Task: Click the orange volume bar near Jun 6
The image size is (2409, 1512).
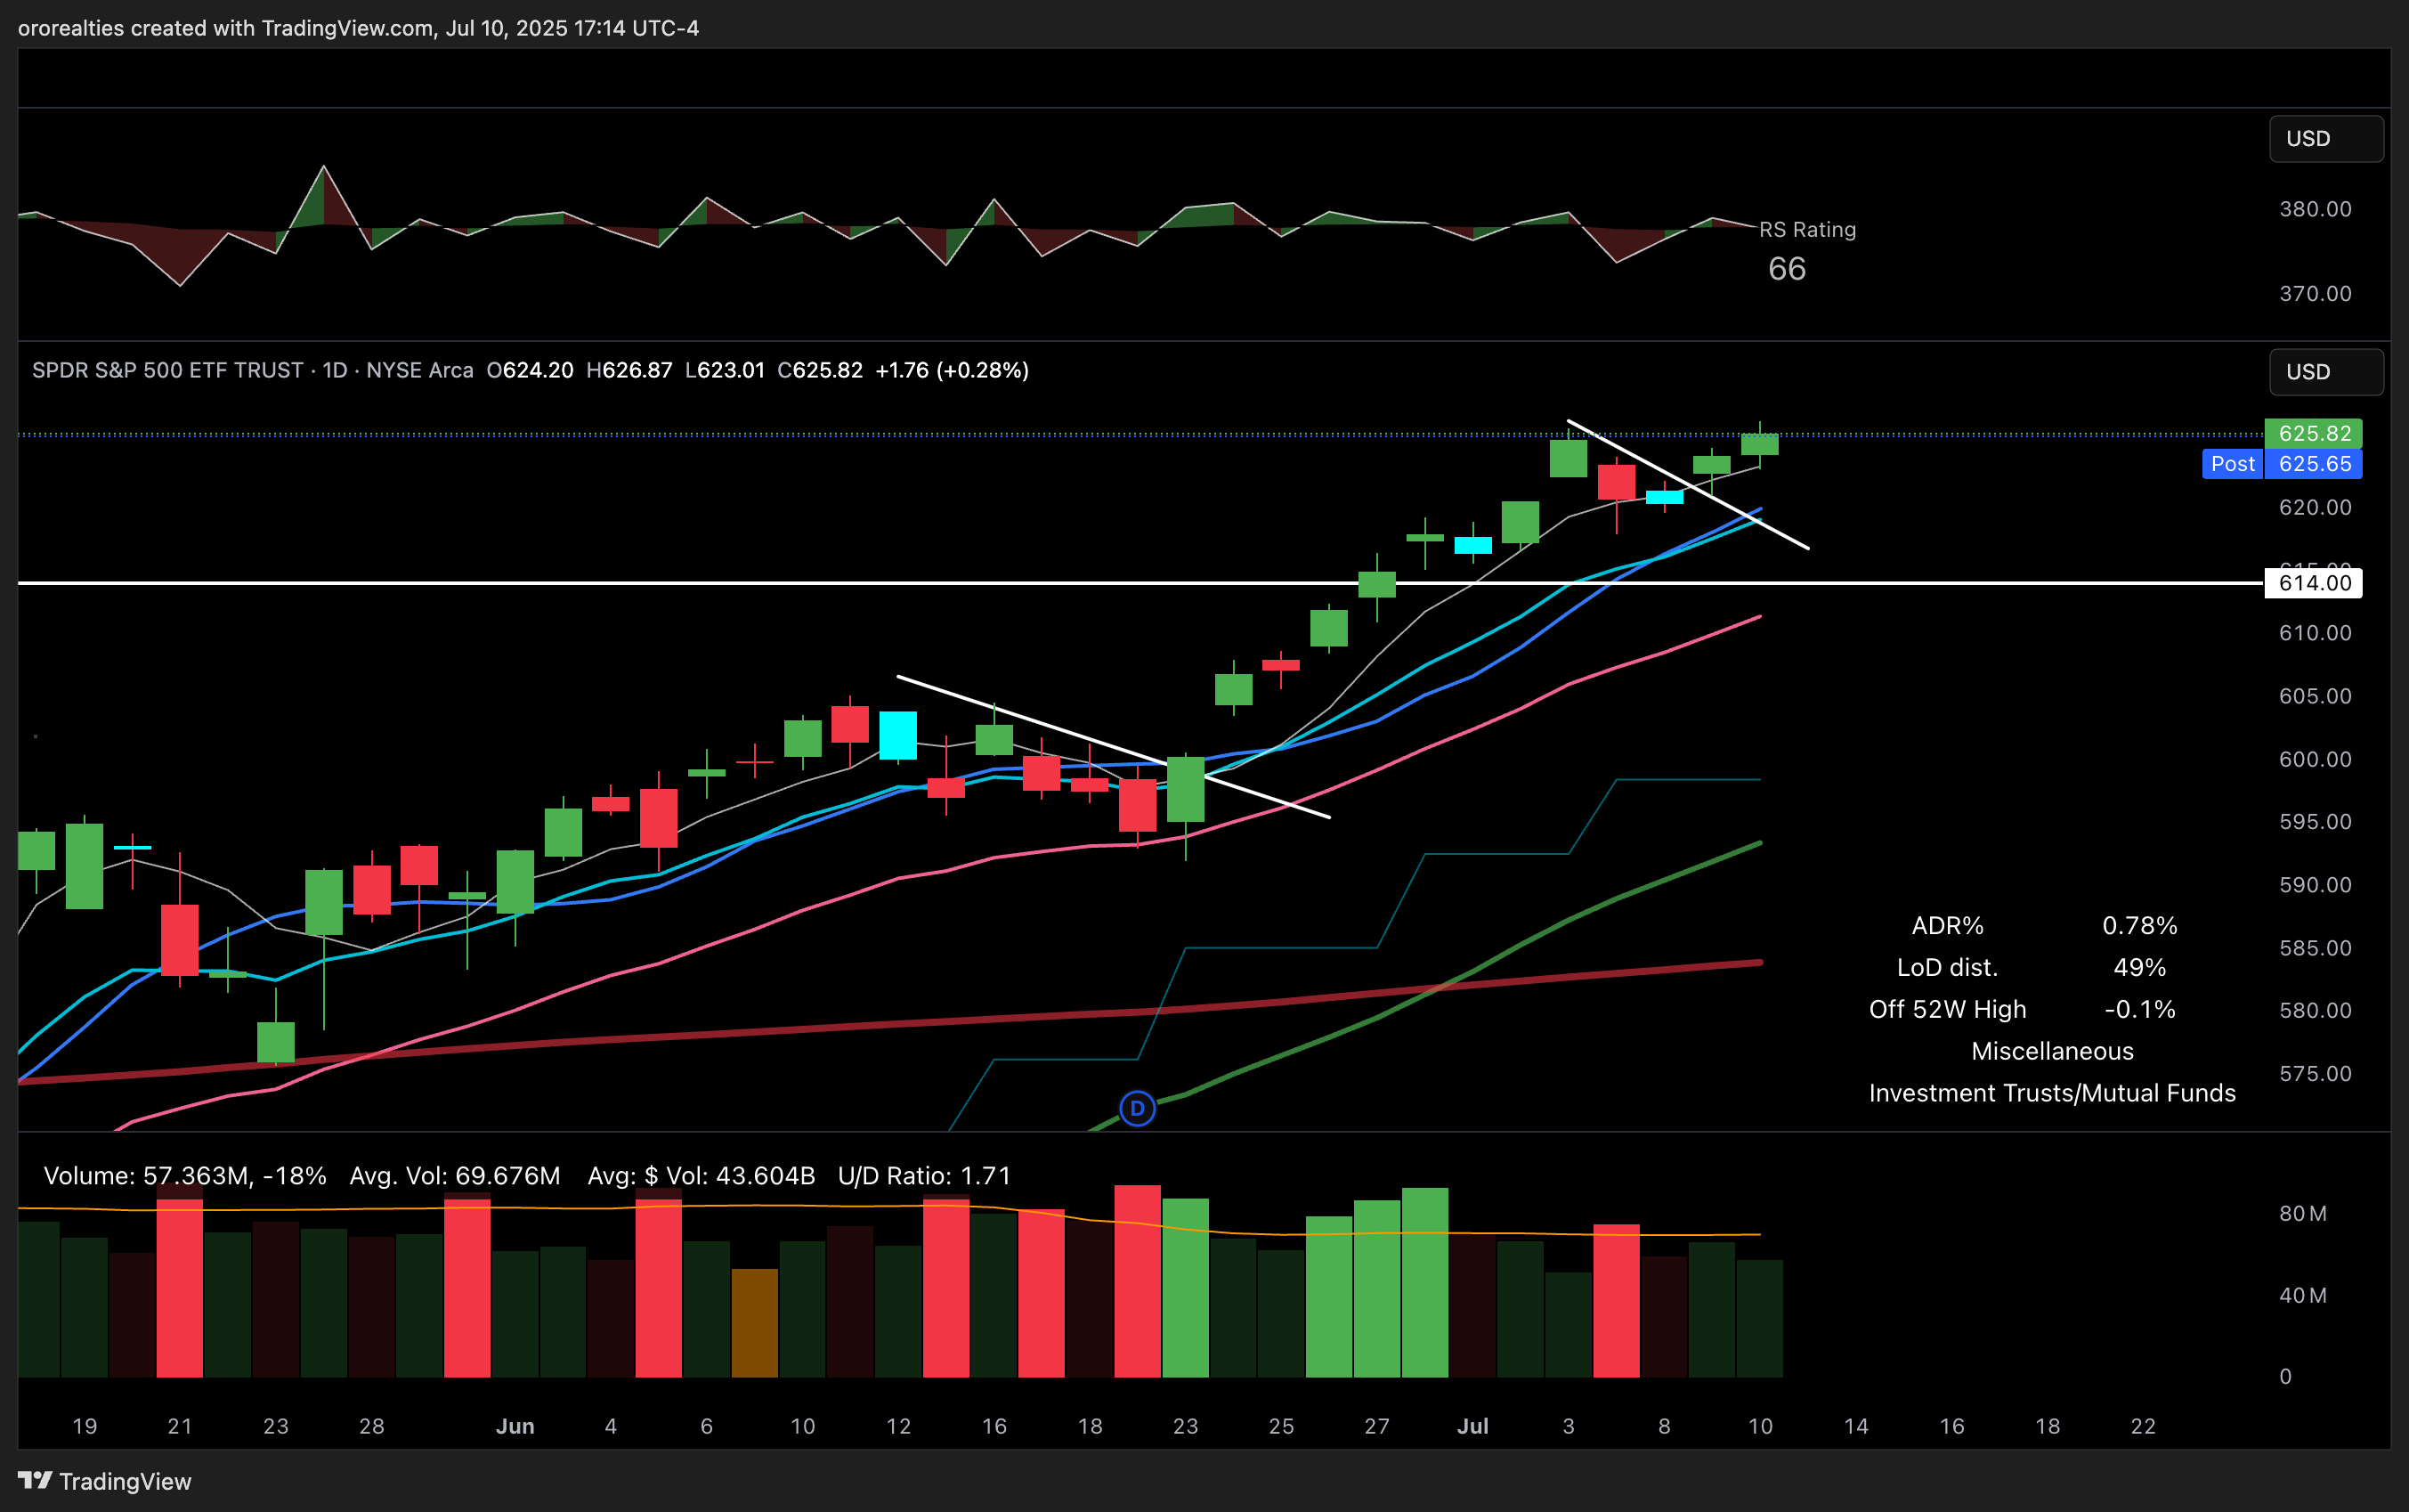Action: [x=755, y=1323]
